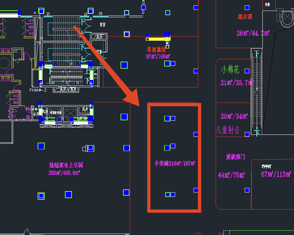The width and height of the screenshot is (294, 235).
Task: Click the 儿童射击 shop label
Action: 228,130
